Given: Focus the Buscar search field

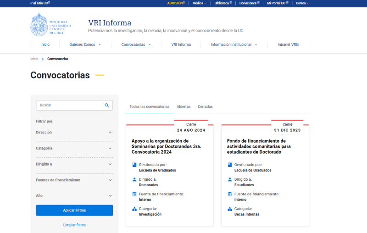Looking at the screenshot, I should [x=74, y=105].
